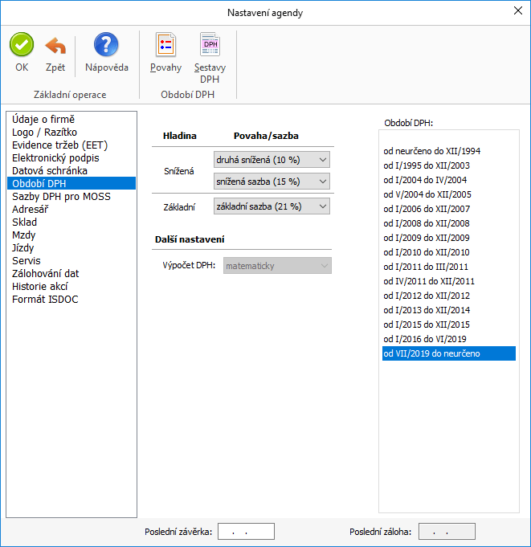Click the Poslední závěrka date field

[x=246, y=532]
